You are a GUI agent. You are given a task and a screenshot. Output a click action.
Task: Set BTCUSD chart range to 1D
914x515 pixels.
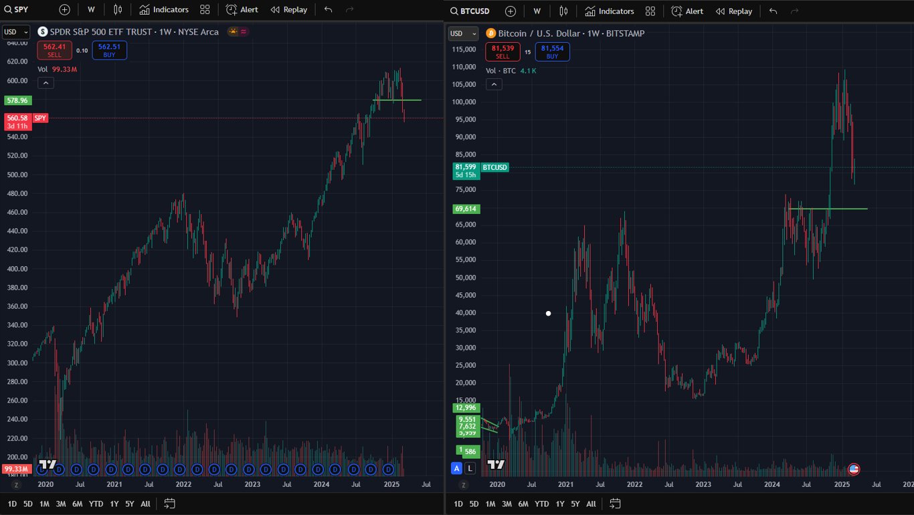(x=458, y=504)
